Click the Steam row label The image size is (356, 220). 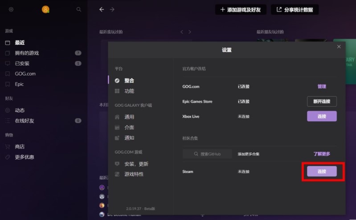point(188,171)
